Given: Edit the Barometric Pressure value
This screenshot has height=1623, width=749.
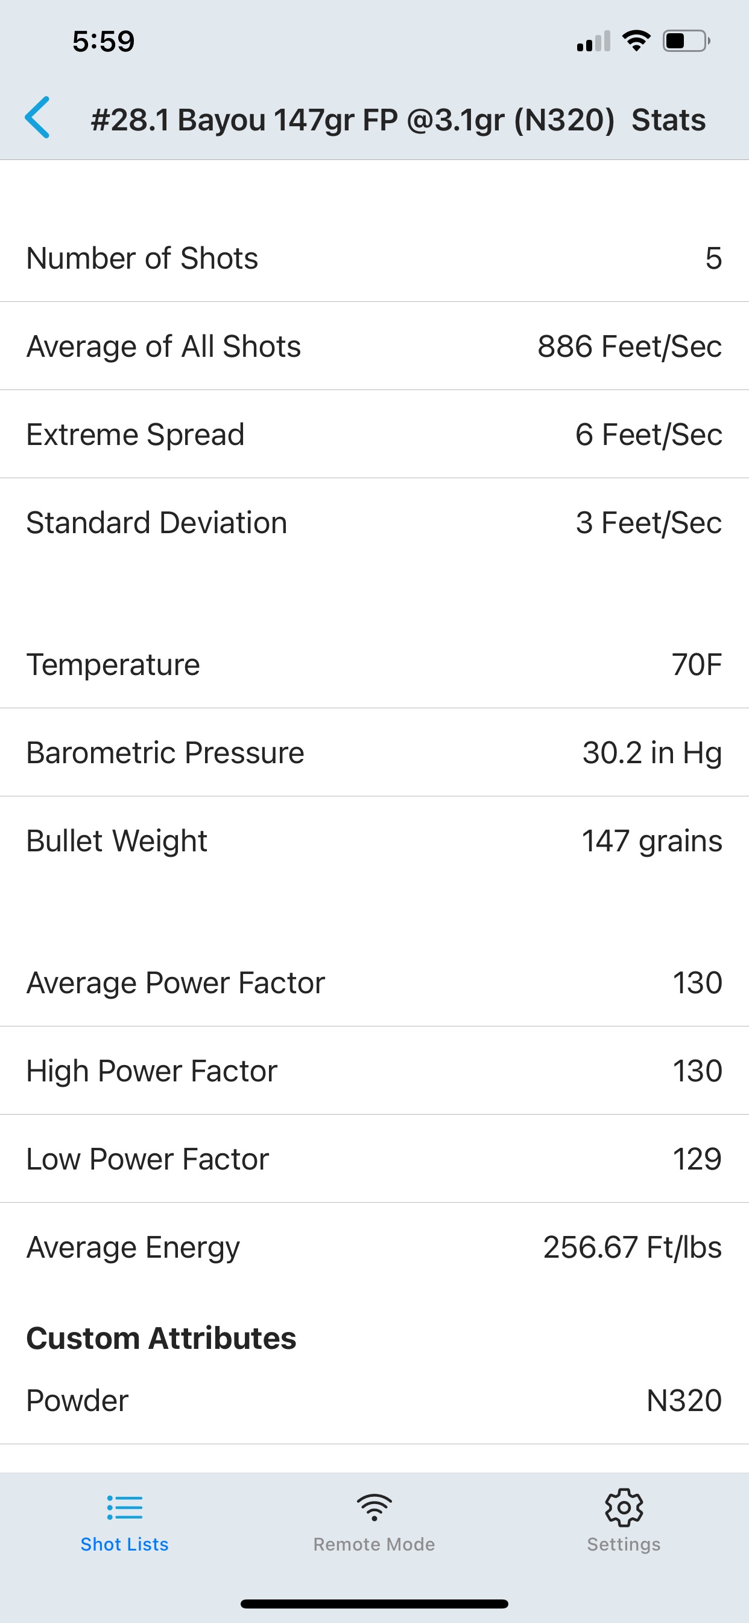Looking at the screenshot, I should pos(652,754).
